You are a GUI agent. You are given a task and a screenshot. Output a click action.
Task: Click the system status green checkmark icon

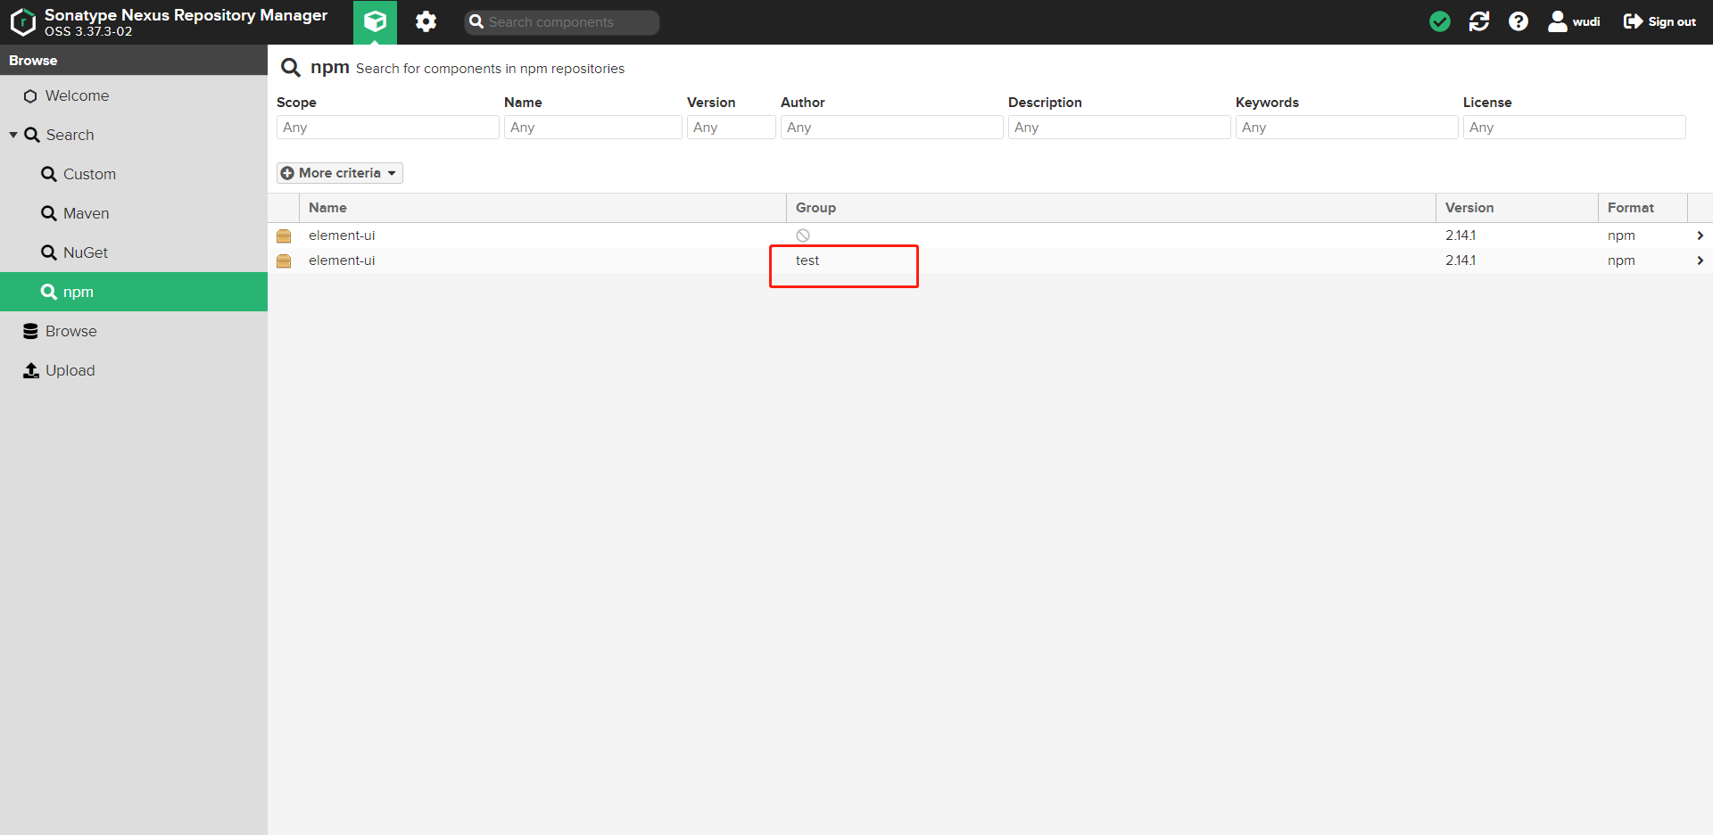pos(1440,21)
